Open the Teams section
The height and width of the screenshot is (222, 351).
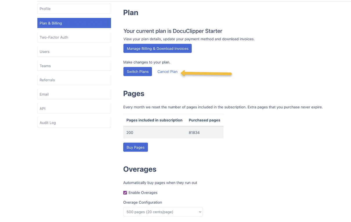[74, 66]
